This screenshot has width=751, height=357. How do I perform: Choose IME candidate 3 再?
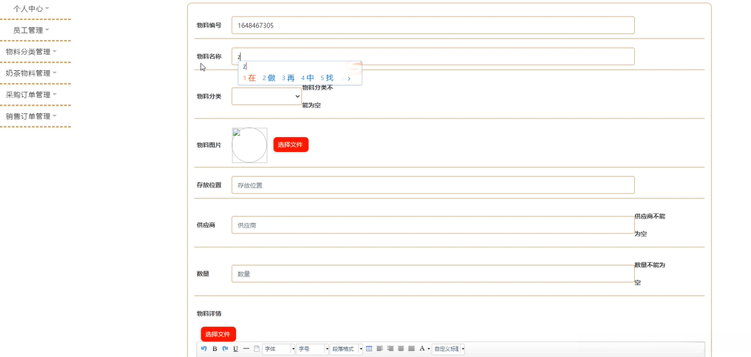pyautogui.click(x=288, y=78)
